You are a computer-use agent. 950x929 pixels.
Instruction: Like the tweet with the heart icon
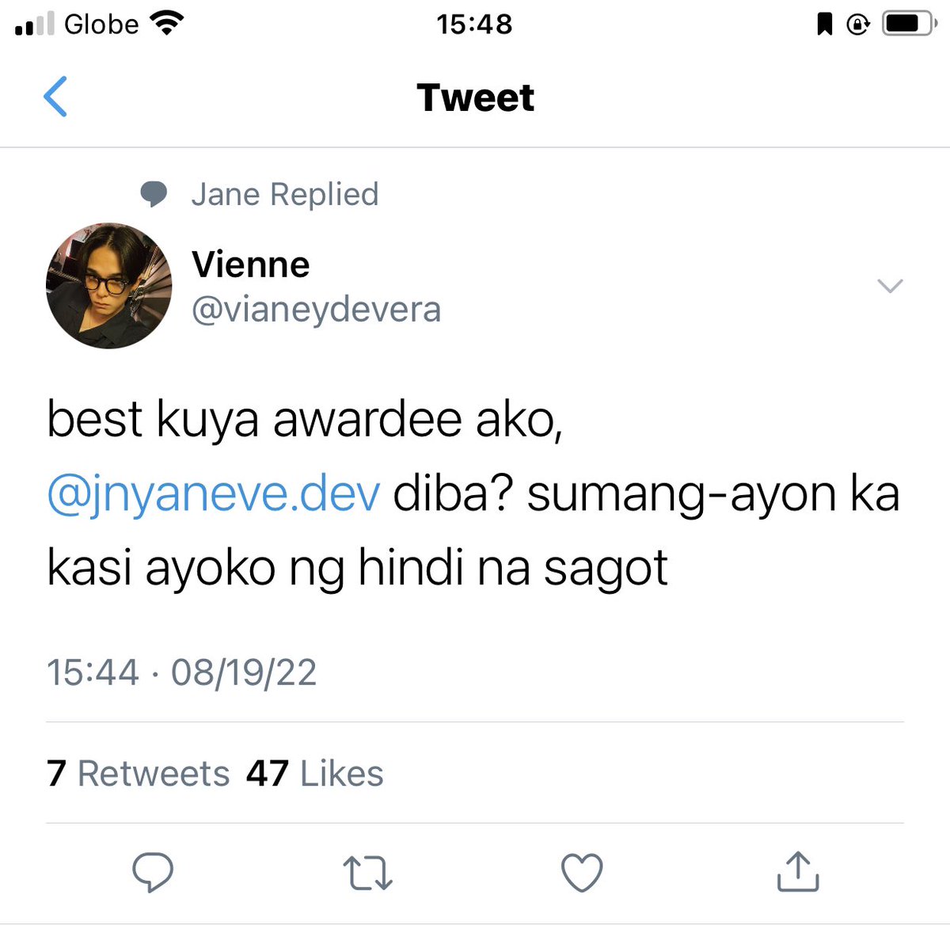pos(582,873)
